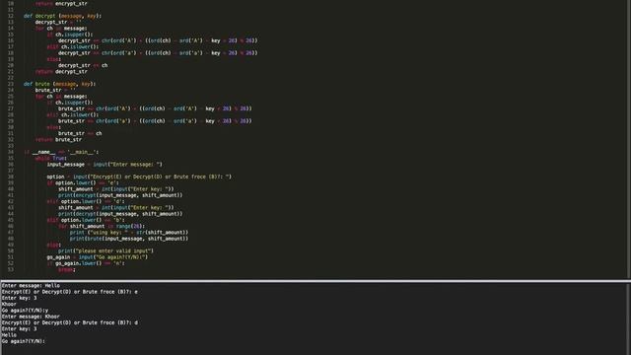Place cursor on "brute_str = ''" line 24
The image size is (631, 355).
55,90
